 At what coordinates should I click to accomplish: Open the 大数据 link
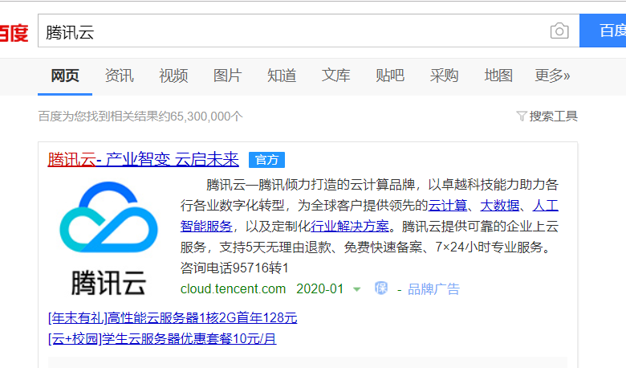(x=500, y=206)
